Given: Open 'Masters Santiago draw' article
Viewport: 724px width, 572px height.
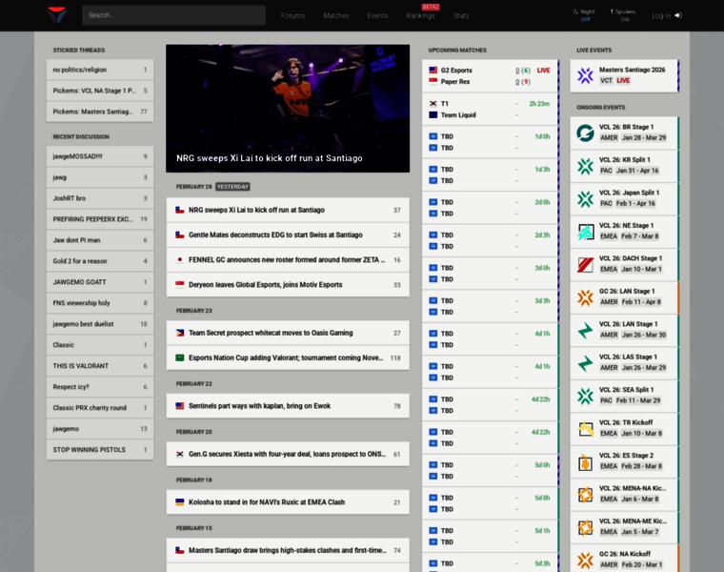Looking at the screenshot, I should coord(288,550).
